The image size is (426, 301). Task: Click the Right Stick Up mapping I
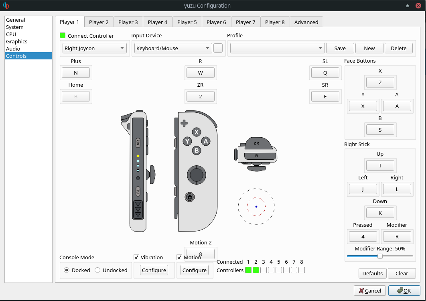coord(380,165)
